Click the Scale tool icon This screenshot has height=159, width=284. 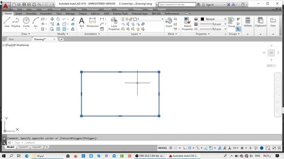click(x=58, y=29)
